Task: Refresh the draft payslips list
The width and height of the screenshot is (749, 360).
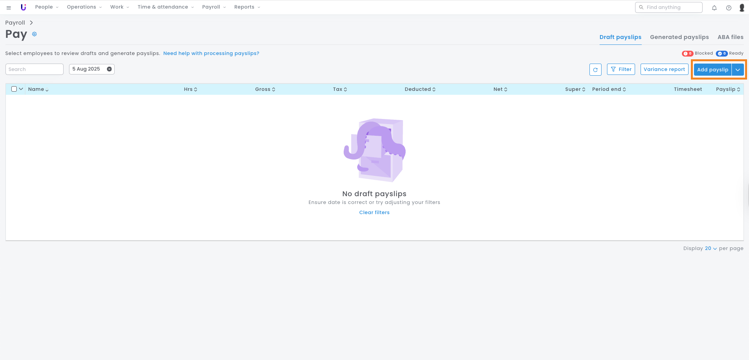Action: coord(595,70)
